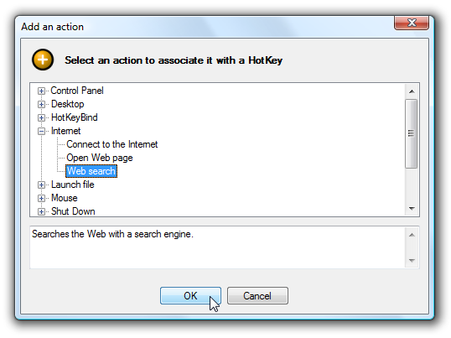Click the Cancel button
This screenshot has height=338, width=451.
click(257, 295)
